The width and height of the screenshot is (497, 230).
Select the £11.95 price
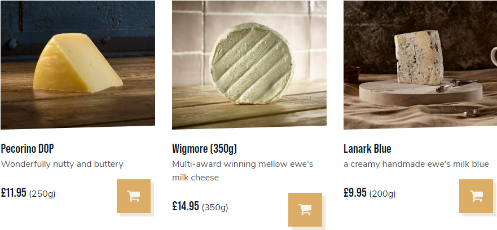pos(14,192)
